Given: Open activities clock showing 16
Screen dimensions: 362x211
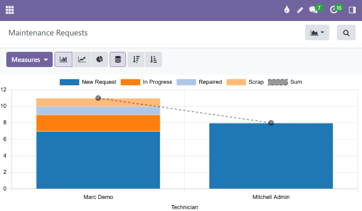Looking at the screenshot, I should pyautogui.click(x=335, y=10).
